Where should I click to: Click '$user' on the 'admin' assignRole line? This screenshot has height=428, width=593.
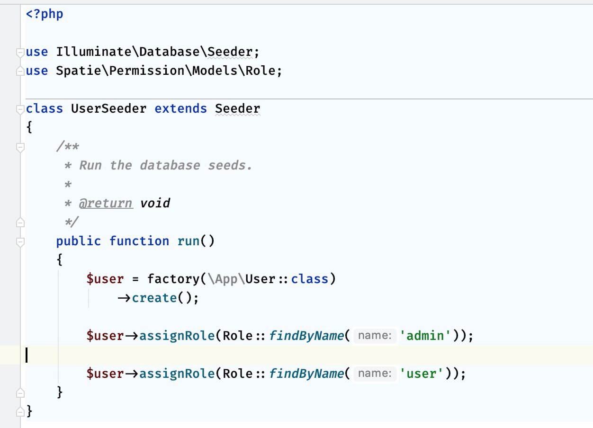[105, 336]
